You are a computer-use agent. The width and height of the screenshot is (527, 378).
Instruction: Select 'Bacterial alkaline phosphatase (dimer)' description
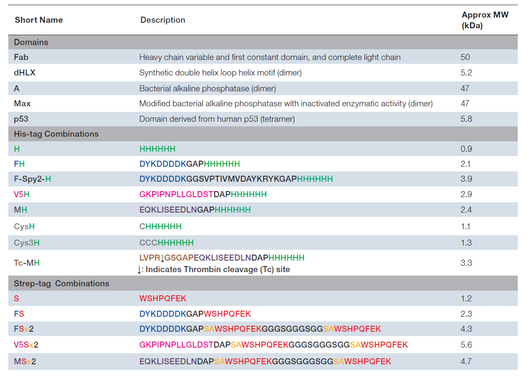[x=208, y=88]
